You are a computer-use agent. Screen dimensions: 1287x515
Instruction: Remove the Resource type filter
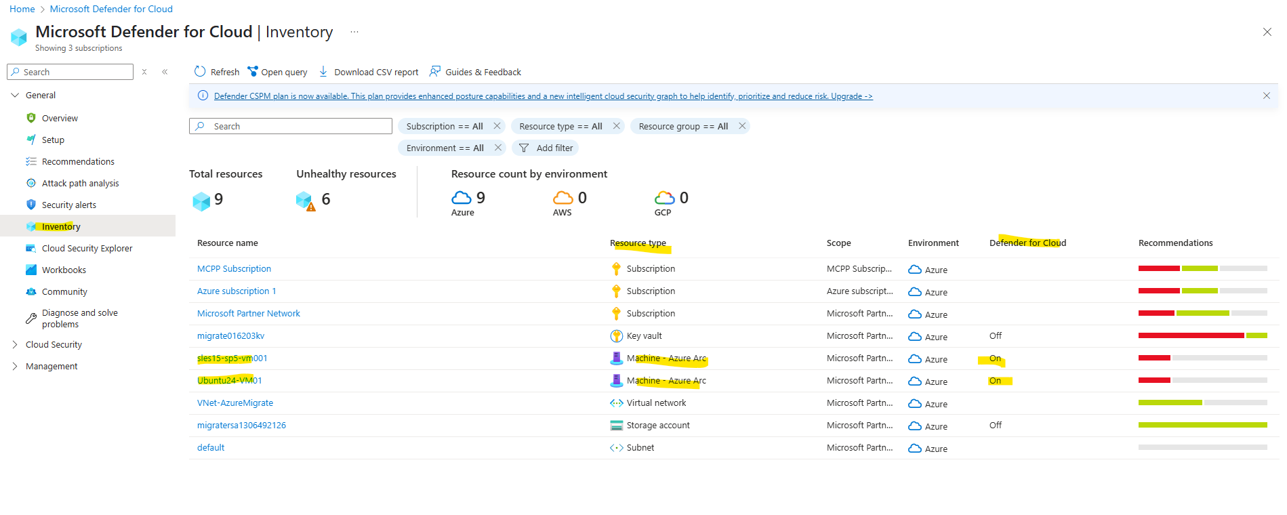tap(616, 126)
